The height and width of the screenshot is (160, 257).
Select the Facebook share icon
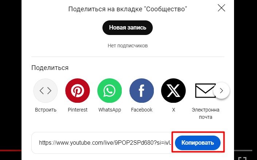pyautogui.click(x=141, y=91)
